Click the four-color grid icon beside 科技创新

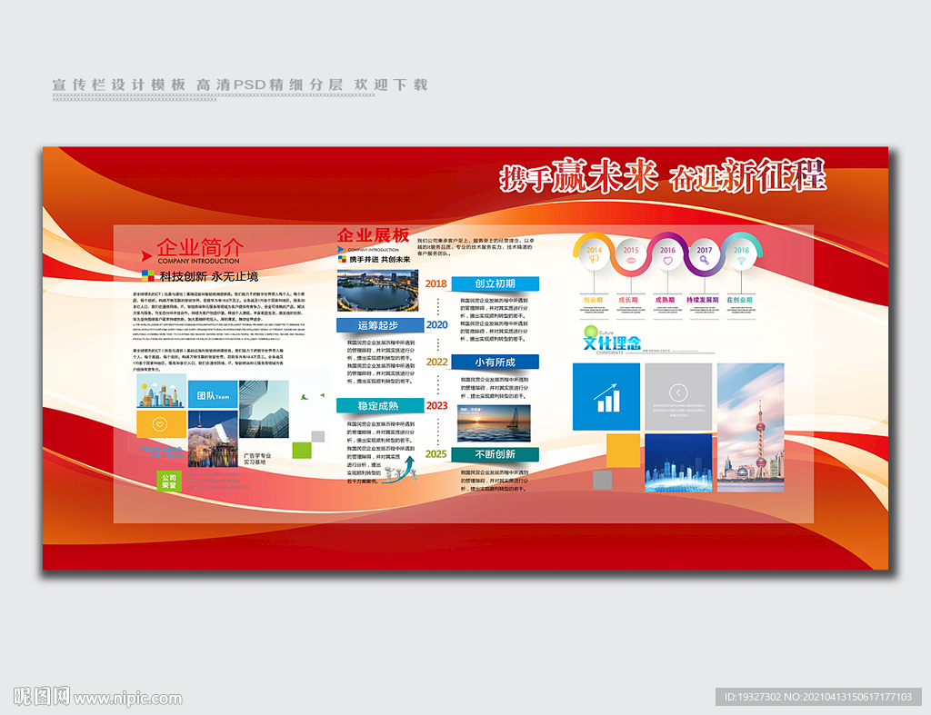(x=147, y=274)
